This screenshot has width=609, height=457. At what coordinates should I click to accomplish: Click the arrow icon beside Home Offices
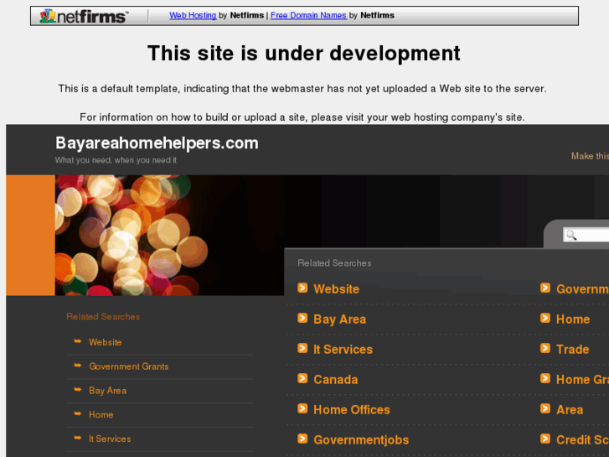point(302,408)
